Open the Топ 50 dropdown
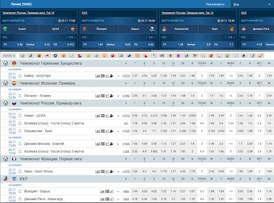The width and height of the screenshot is (274, 203). (9, 56)
